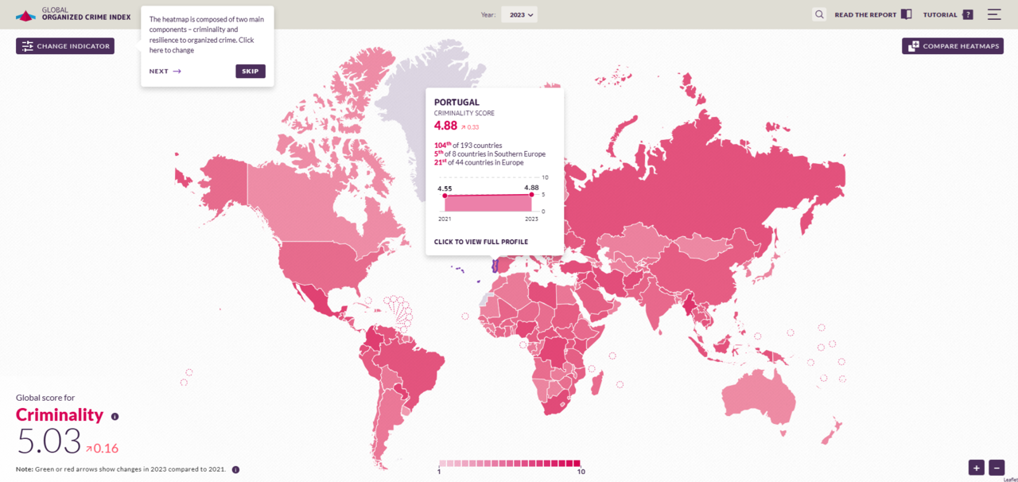
Task: Open the Change Indicator selector
Action: click(65, 46)
